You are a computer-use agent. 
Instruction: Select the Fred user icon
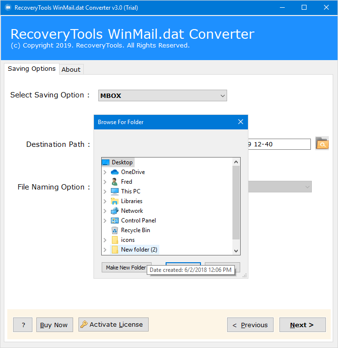tap(115, 182)
